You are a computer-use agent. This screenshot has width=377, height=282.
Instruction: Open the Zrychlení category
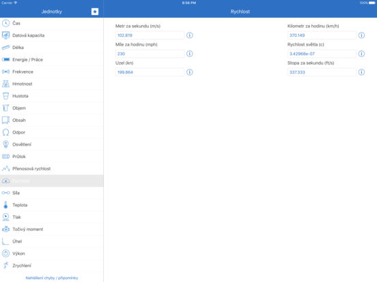coord(52,266)
